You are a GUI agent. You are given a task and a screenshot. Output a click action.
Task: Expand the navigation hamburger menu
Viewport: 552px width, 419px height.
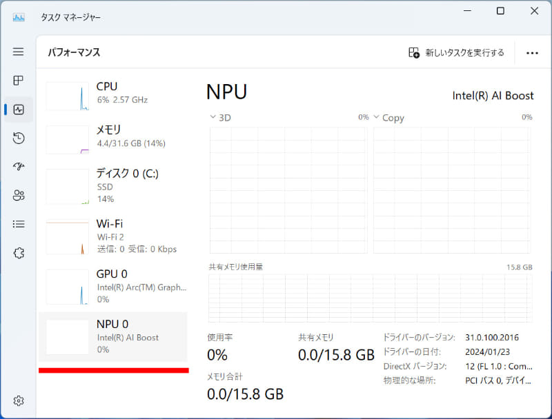(x=19, y=52)
